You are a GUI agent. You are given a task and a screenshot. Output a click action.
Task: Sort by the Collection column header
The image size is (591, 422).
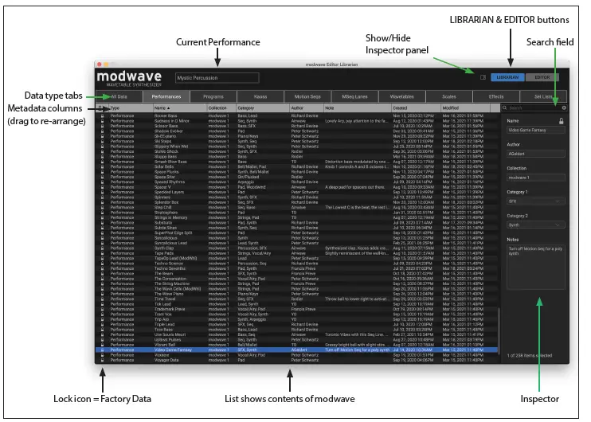pyautogui.click(x=221, y=108)
